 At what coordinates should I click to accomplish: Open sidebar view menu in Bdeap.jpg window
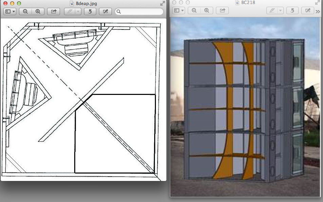point(10,12)
